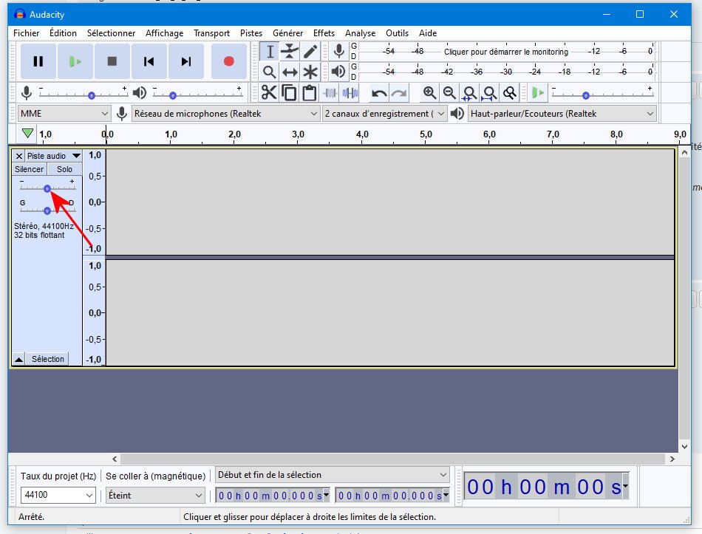Open the Effets menu
Image resolution: width=702 pixels, height=534 pixels.
[324, 33]
